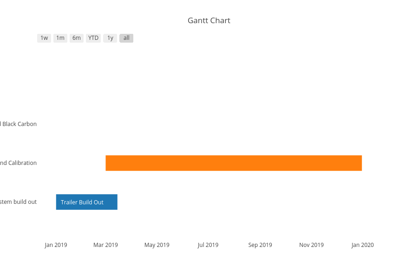Show the full range with all
Image resolution: width=418 pixels, height=278 pixels.
126,38
